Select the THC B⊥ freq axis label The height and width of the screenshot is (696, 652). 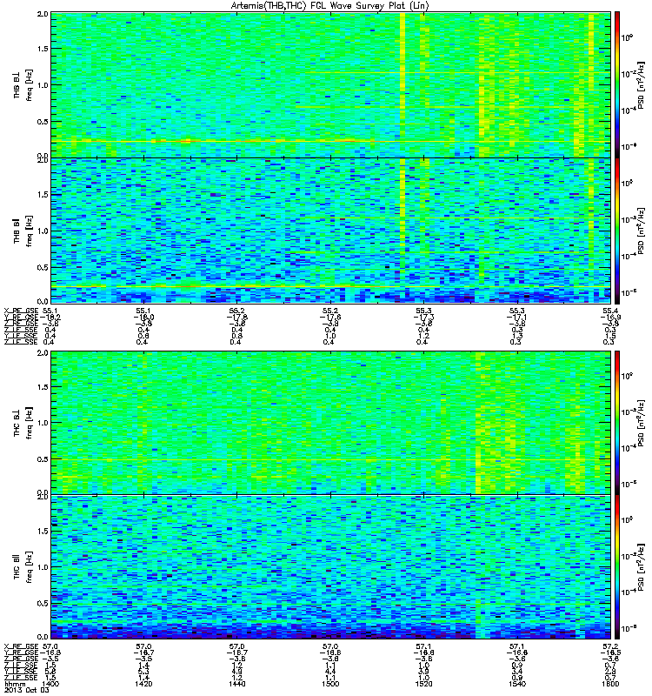[x=23, y=423]
